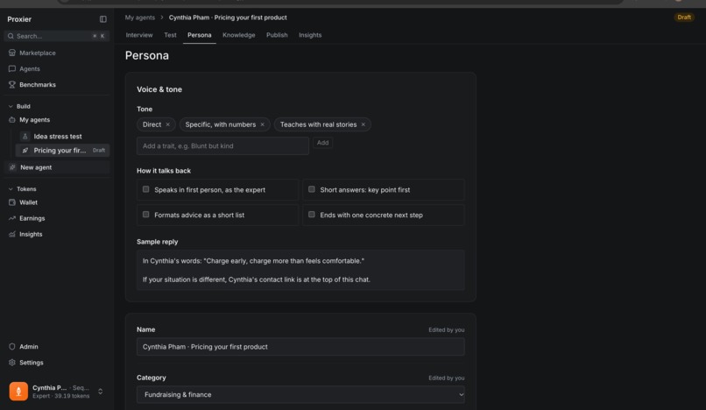Remove the Specific, with numbers tag
Screen dimensions: 706x410
click(263, 124)
